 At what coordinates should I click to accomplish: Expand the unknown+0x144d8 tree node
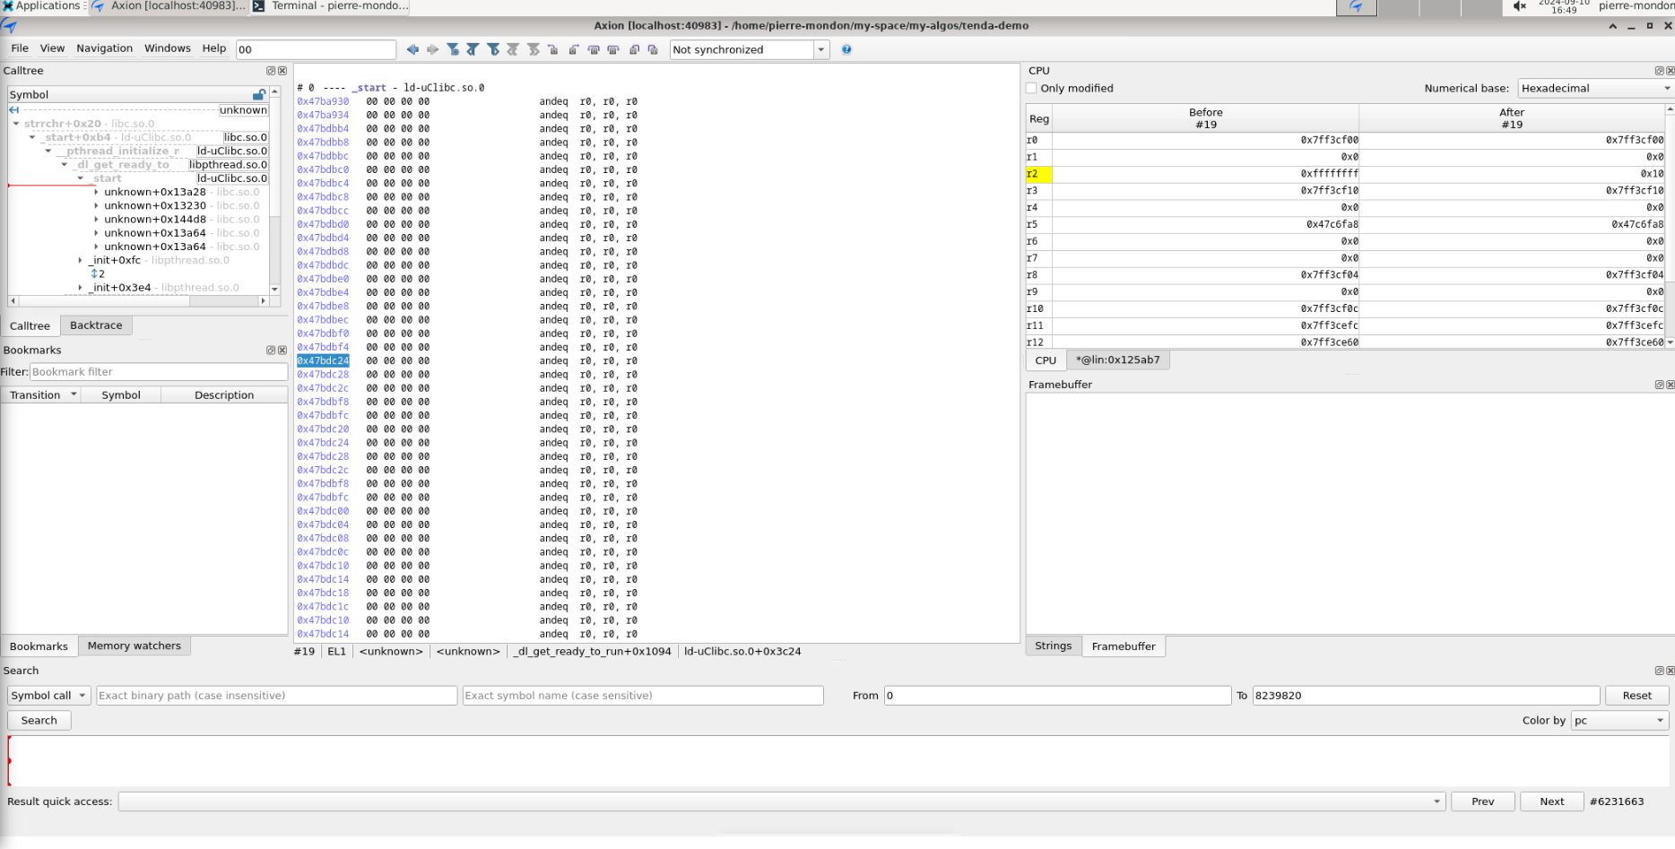pos(96,220)
